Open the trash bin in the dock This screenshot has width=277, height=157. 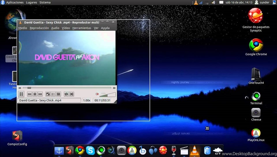click(207, 150)
